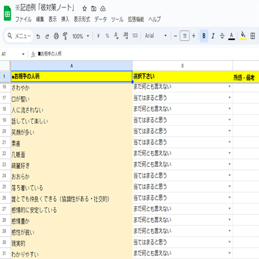
Task: Click the formula bar content
Action: click(49, 54)
